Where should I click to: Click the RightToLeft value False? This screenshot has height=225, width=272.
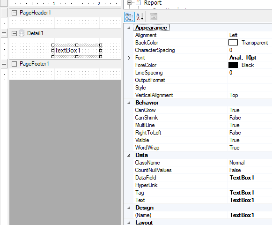click(235, 133)
